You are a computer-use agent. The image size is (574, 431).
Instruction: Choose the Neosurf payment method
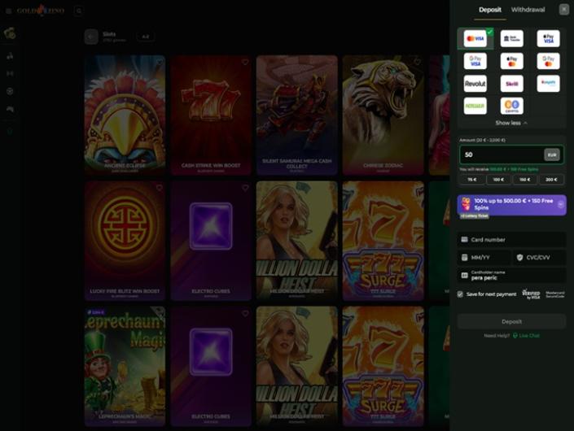(x=475, y=106)
